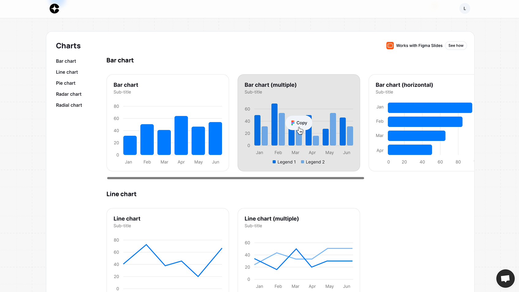Copy the Bar chart (multiple) to Figma
519x292 pixels.
pos(299,123)
